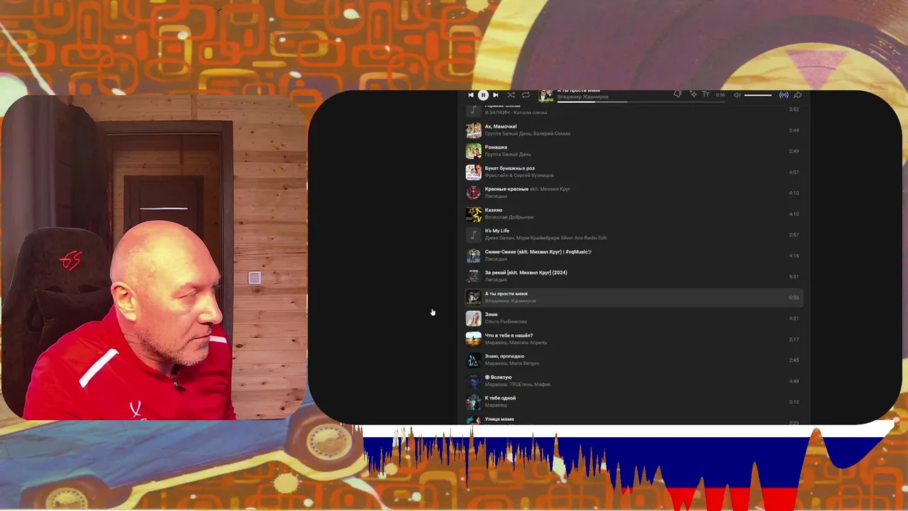Click the sparkle recommendations icon in player
Image resolution: width=908 pixels, height=511 pixels.
693,94
